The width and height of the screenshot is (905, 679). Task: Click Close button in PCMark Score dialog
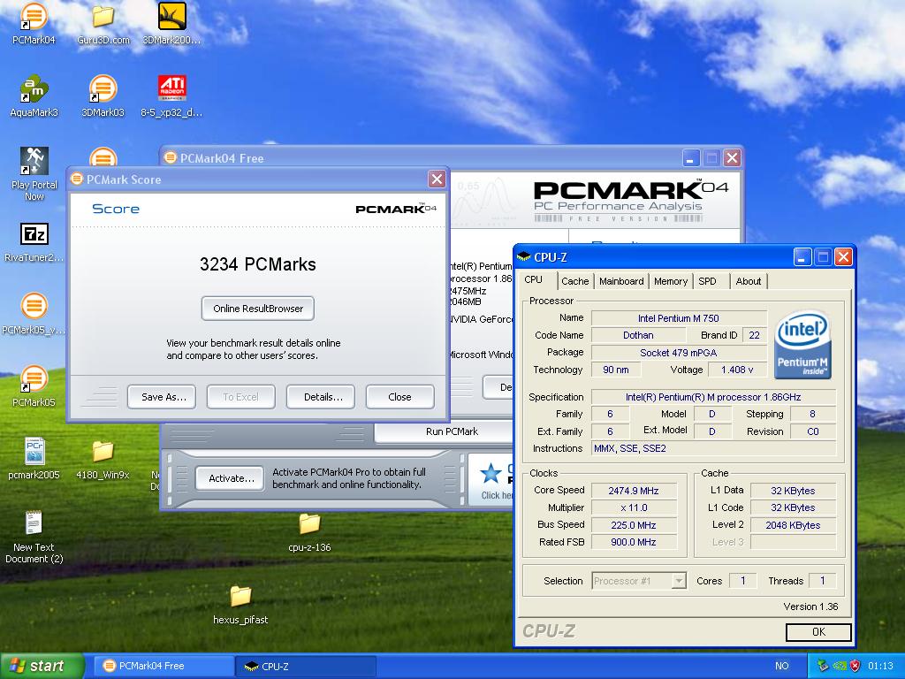[x=400, y=397]
